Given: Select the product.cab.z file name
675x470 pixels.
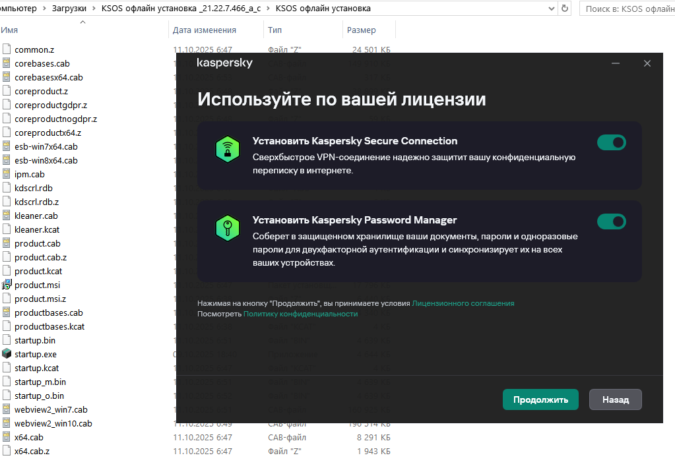Looking at the screenshot, I should [x=40, y=257].
